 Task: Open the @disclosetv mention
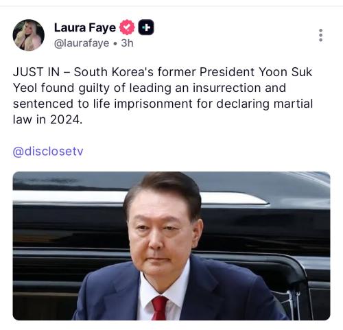[x=48, y=152]
